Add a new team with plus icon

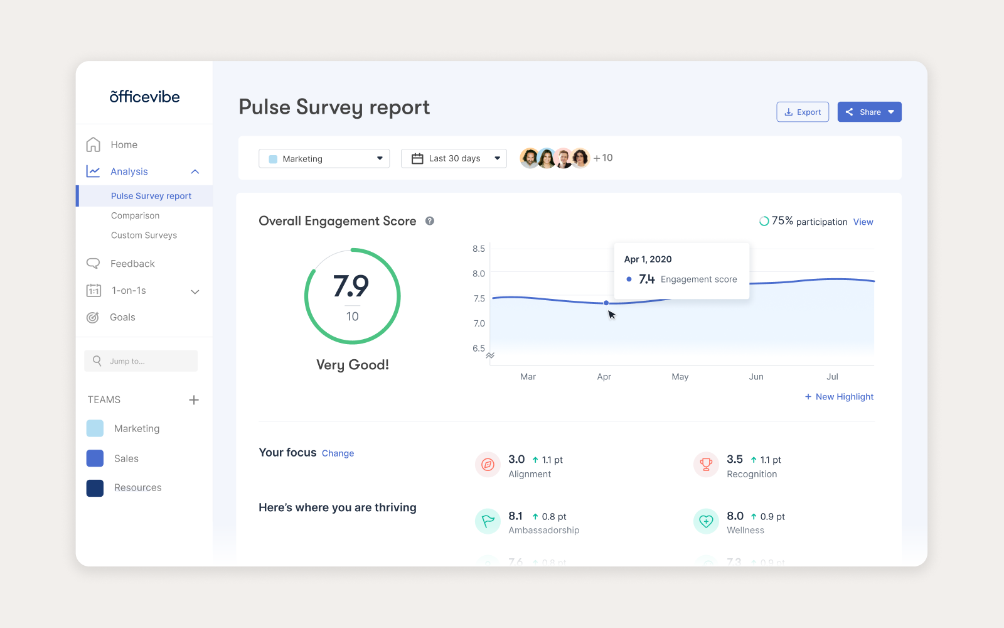click(x=194, y=400)
